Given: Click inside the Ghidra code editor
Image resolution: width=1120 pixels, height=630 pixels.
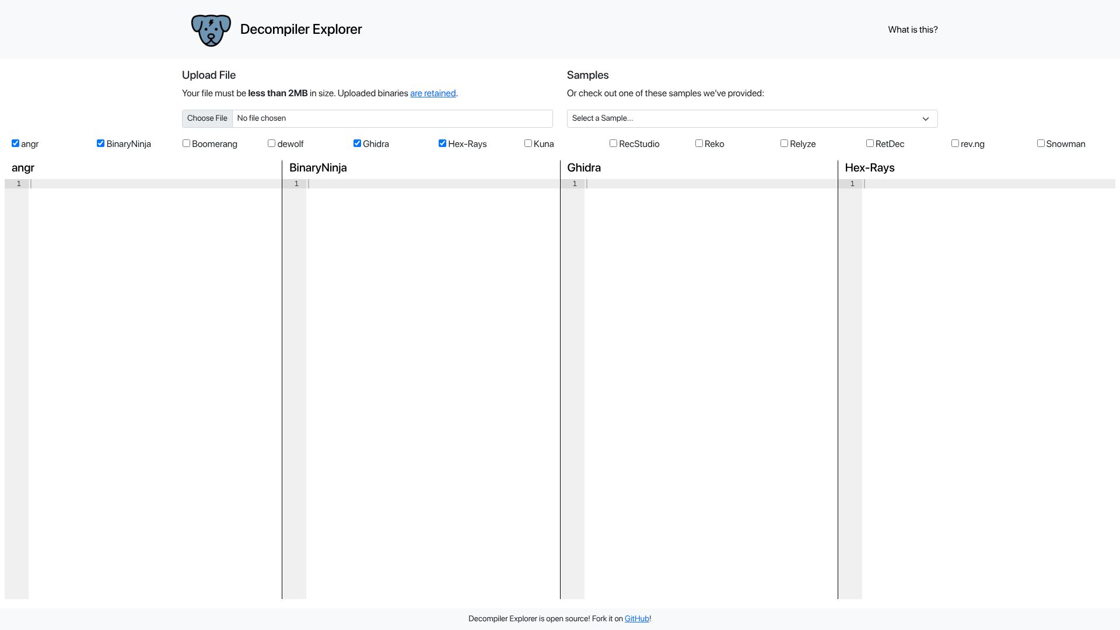Looking at the screenshot, I should click(x=711, y=388).
